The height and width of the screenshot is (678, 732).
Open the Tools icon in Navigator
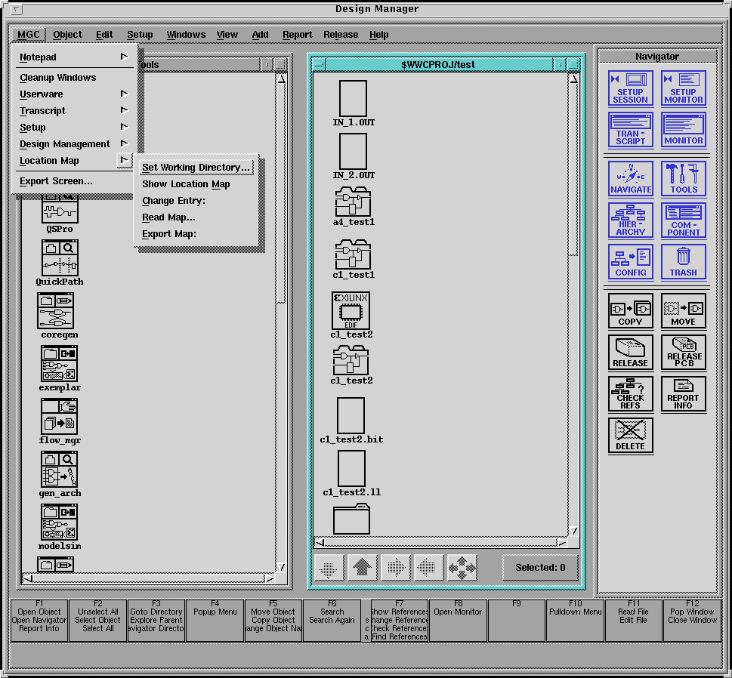pyautogui.click(x=683, y=179)
